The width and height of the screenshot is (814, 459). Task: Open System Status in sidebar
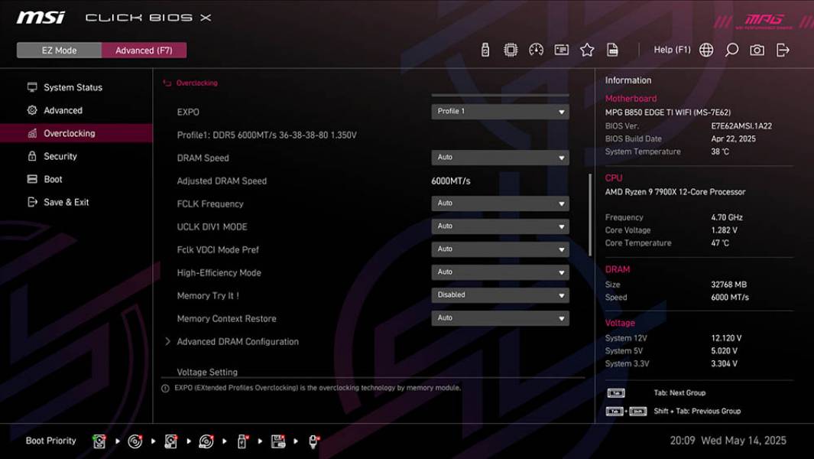[76, 87]
